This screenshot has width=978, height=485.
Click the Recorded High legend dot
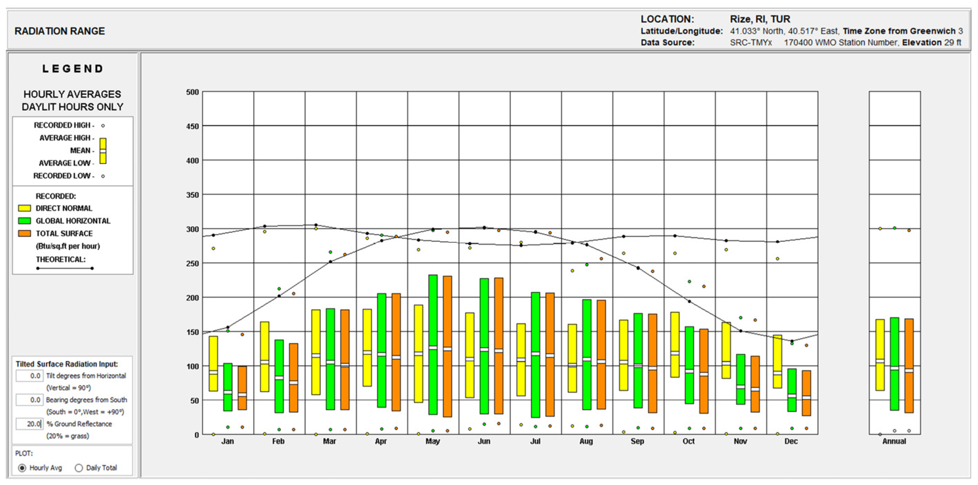(103, 125)
